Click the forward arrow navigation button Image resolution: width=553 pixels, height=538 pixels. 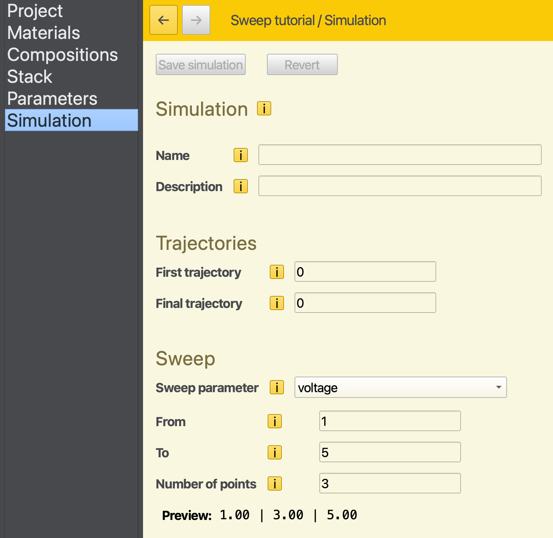click(196, 20)
